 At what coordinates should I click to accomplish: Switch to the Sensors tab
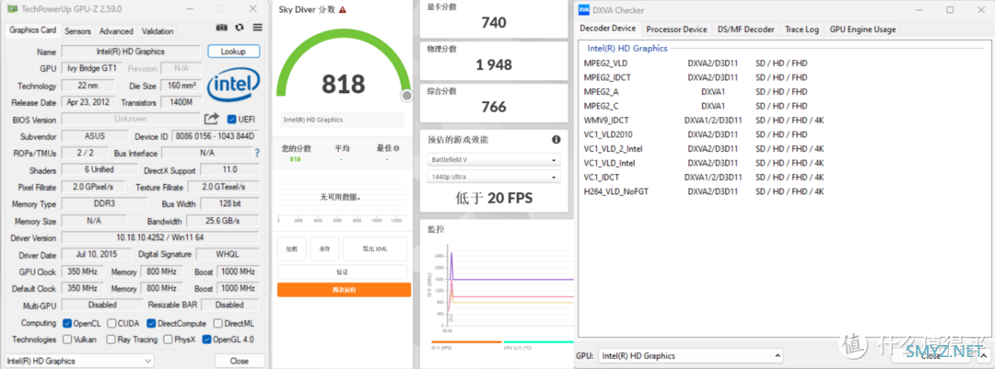(x=78, y=31)
